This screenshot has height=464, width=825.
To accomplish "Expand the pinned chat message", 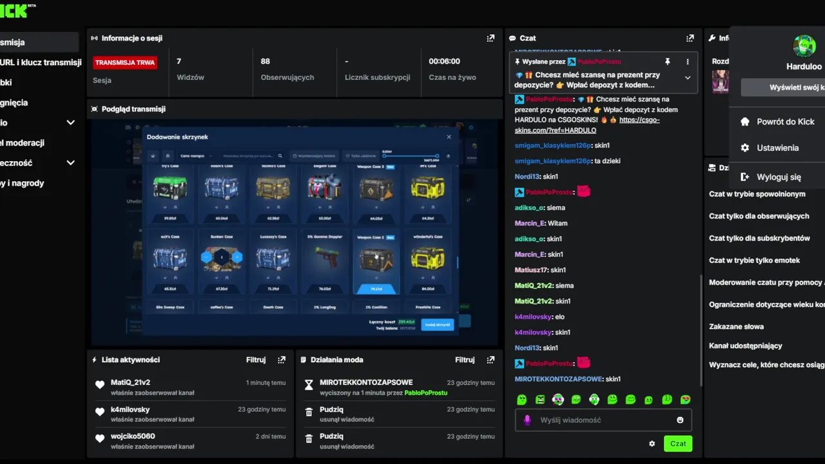I will (x=688, y=77).
